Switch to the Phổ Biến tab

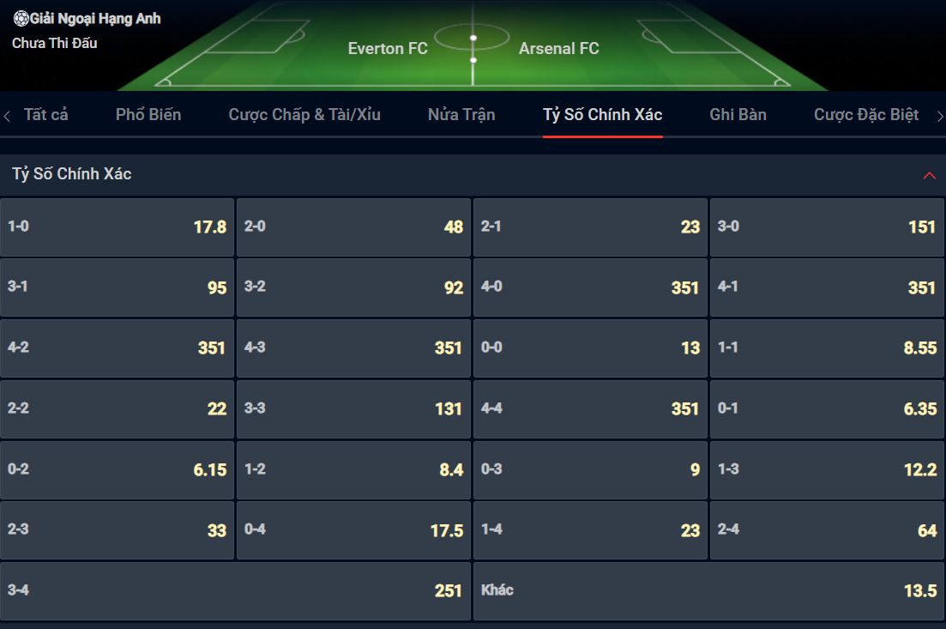[x=148, y=115]
